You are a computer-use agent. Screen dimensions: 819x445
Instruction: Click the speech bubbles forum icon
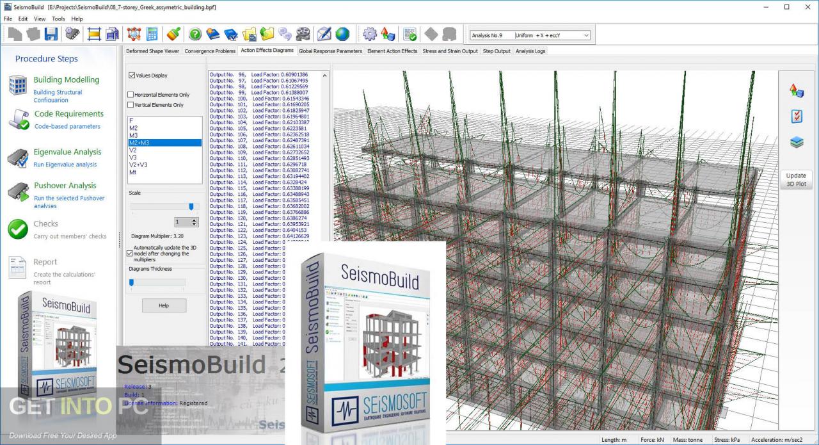(x=285, y=34)
